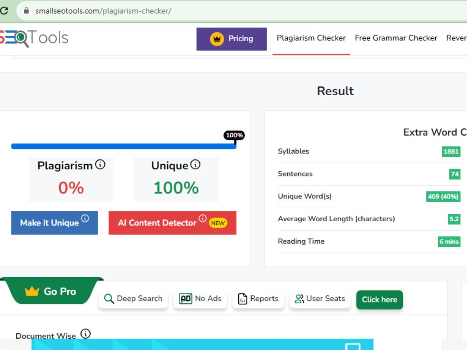Click the Document Wise label

46,336
